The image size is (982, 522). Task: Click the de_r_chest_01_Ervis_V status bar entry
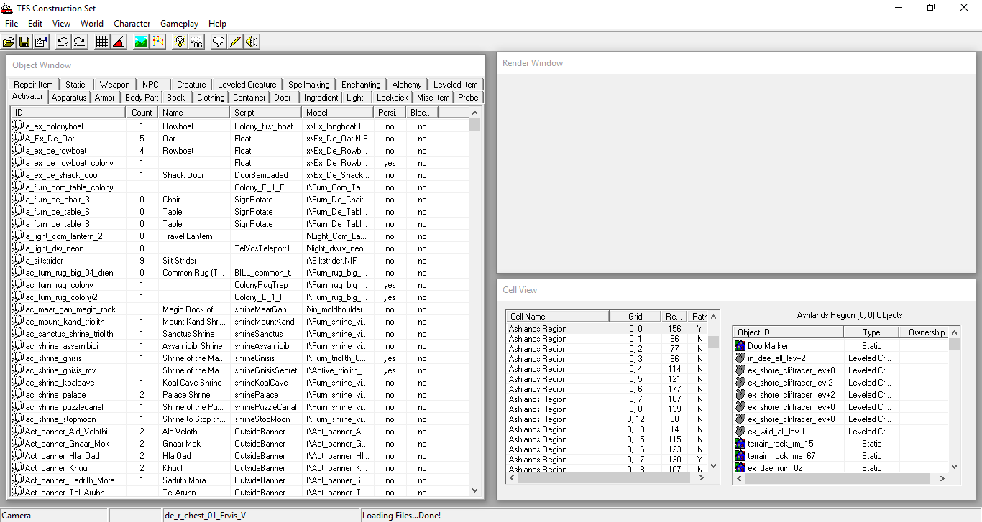pyautogui.click(x=205, y=516)
